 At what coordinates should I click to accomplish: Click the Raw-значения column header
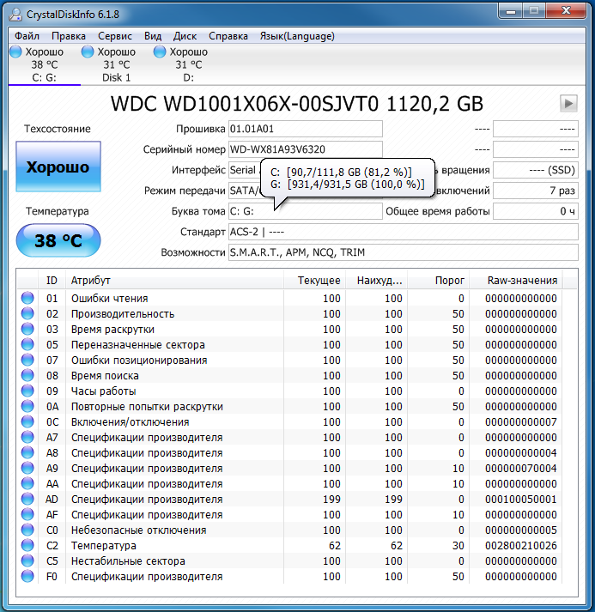(x=515, y=280)
